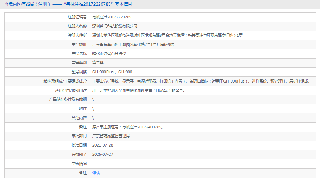Click the 审批部门 row label
Screen dimensions: 320x180
(79, 136)
